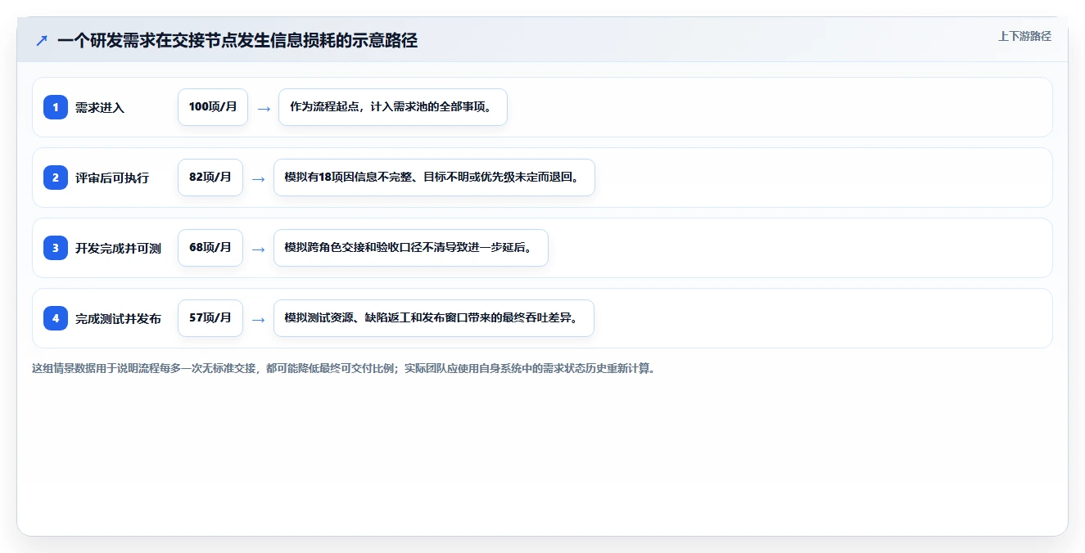Click the 上下游路径 label

(x=1024, y=36)
